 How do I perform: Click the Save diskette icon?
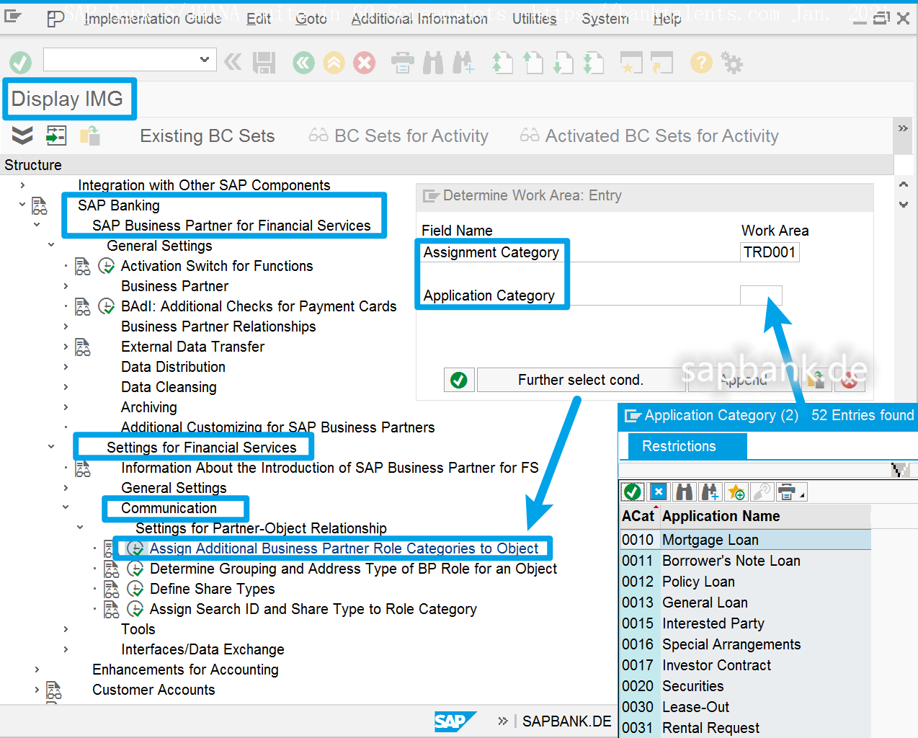[264, 63]
